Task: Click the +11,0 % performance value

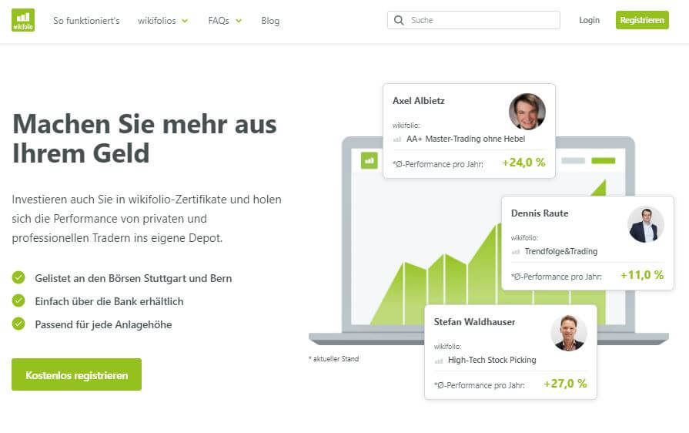Action: pos(642,275)
